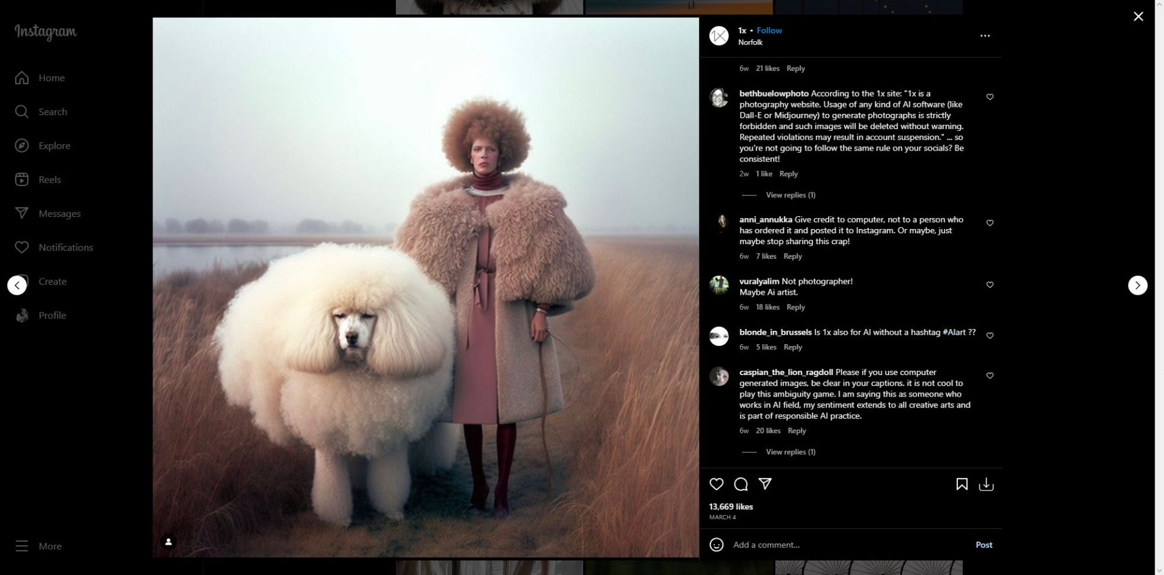Like caspian_the_lion_ragdoll's comment
Screen dimensions: 1164x575
tap(989, 376)
